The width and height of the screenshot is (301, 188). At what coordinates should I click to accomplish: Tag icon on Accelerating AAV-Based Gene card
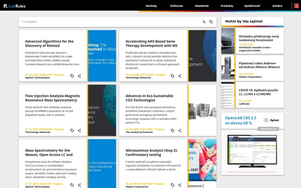(173, 76)
